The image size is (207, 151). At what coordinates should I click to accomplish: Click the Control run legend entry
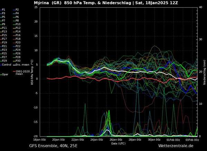(x=6, y=64)
